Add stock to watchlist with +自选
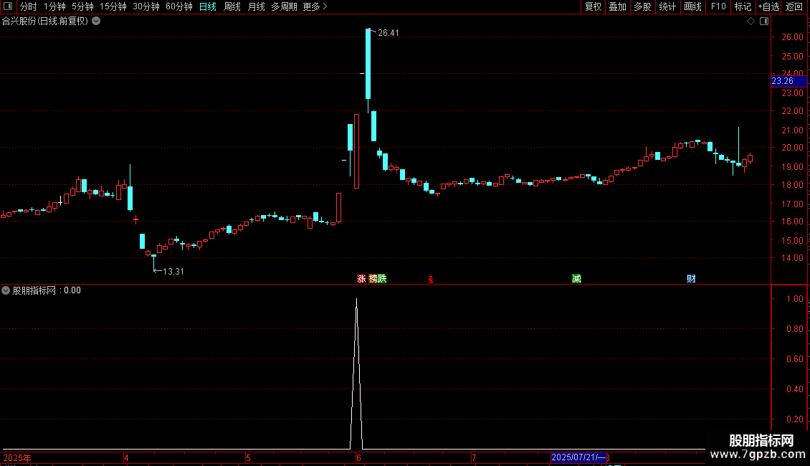 (x=768, y=6)
